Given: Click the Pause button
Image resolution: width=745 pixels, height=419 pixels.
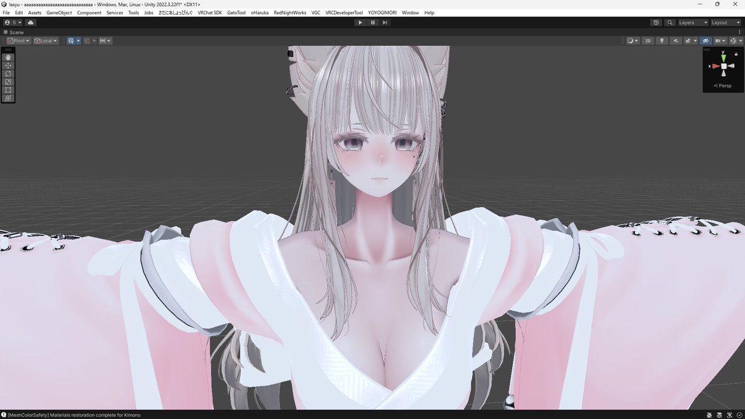Looking at the screenshot, I should click(x=372, y=22).
